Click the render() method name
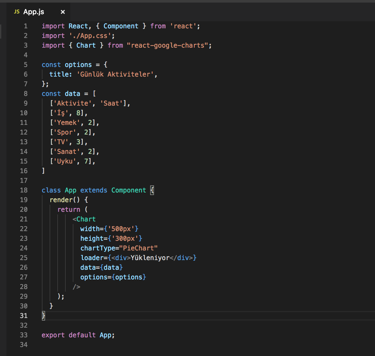 (x=61, y=200)
